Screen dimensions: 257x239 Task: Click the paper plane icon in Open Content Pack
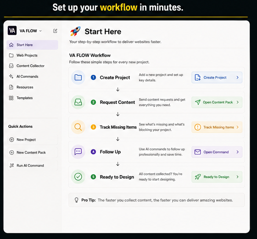point(198,102)
